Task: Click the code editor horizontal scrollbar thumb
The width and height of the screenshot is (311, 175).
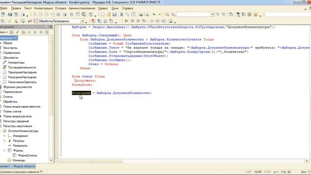Action: [x=91, y=161]
